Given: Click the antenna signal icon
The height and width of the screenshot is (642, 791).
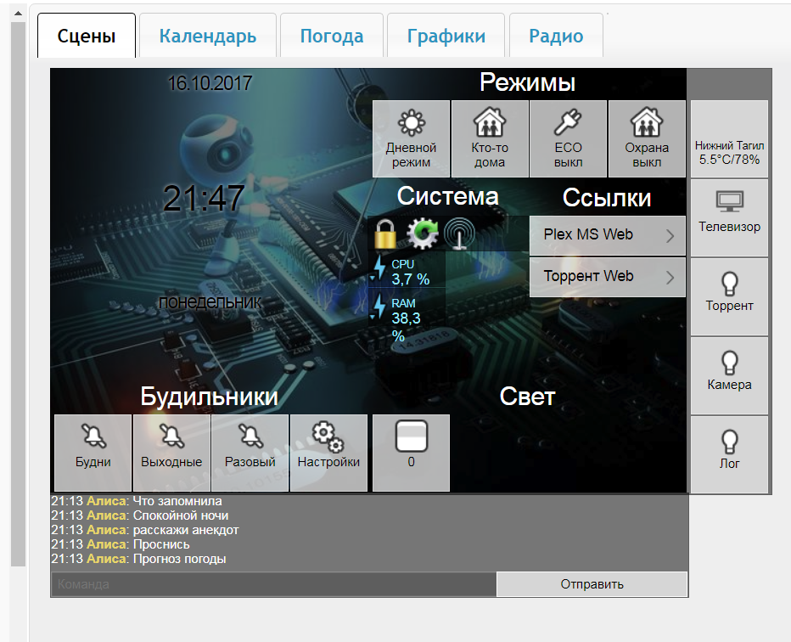Looking at the screenshot, I should (459, 234).
